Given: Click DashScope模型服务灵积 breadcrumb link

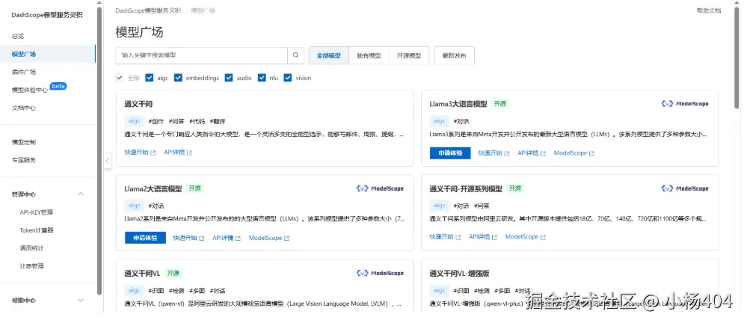Looking at the screenshot, I should (x=148, y=10).
